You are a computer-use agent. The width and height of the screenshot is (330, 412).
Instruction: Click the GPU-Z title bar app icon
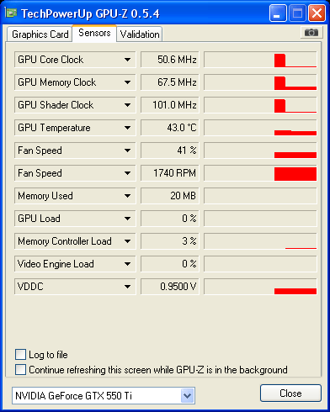click(x=11, y=13)
